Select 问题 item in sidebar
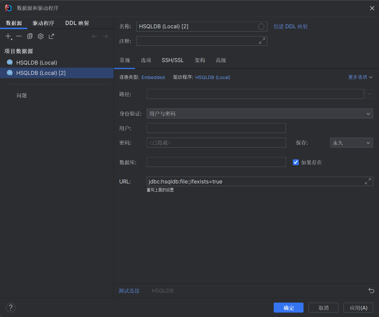The image size is (379, 317). point(22,95)
